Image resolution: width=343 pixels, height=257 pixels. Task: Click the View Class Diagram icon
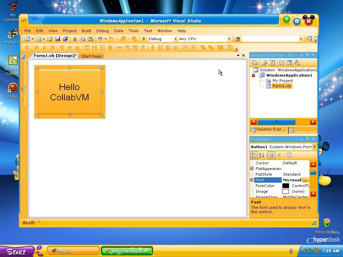click(x=297, y=63)
